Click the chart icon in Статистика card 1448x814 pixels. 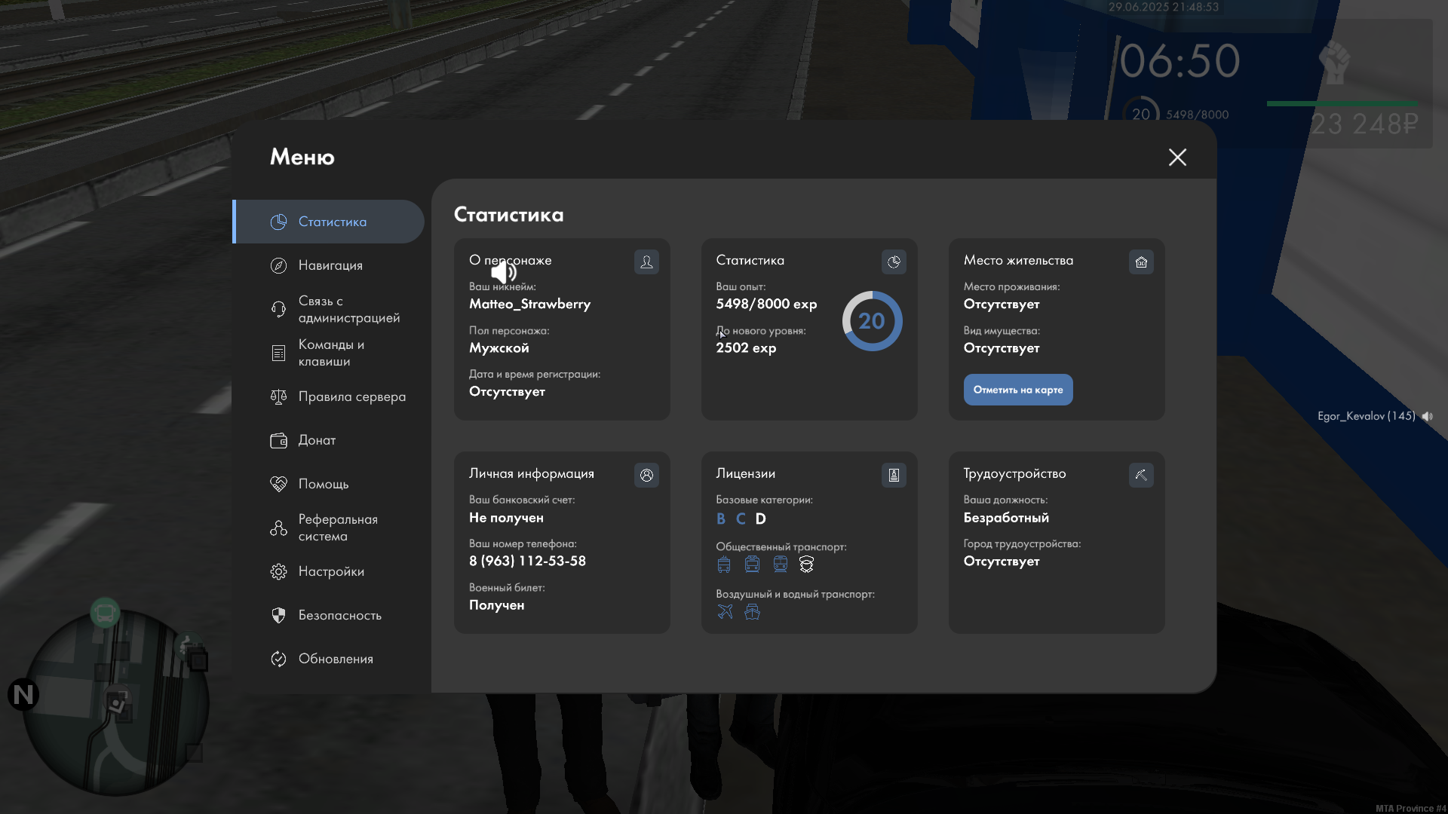tap(894, 262)
